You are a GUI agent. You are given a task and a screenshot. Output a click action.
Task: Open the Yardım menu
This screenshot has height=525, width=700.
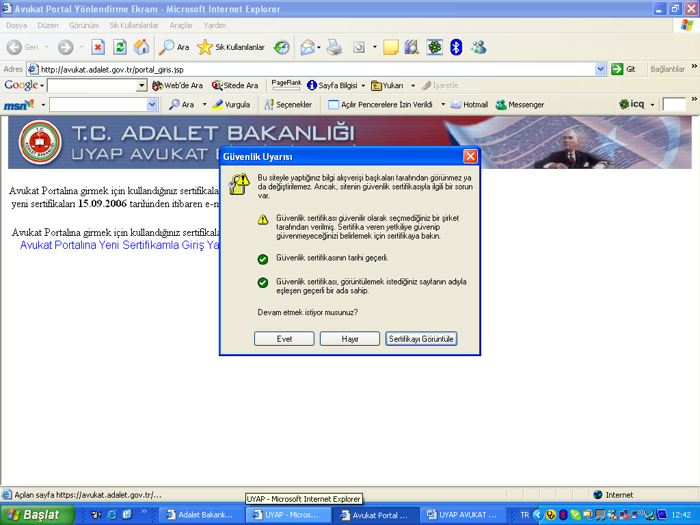tap(215, 25)
